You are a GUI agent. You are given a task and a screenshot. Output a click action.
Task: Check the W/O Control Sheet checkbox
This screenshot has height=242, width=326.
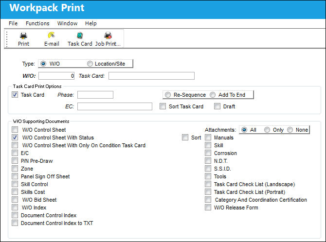coord(15,130)
